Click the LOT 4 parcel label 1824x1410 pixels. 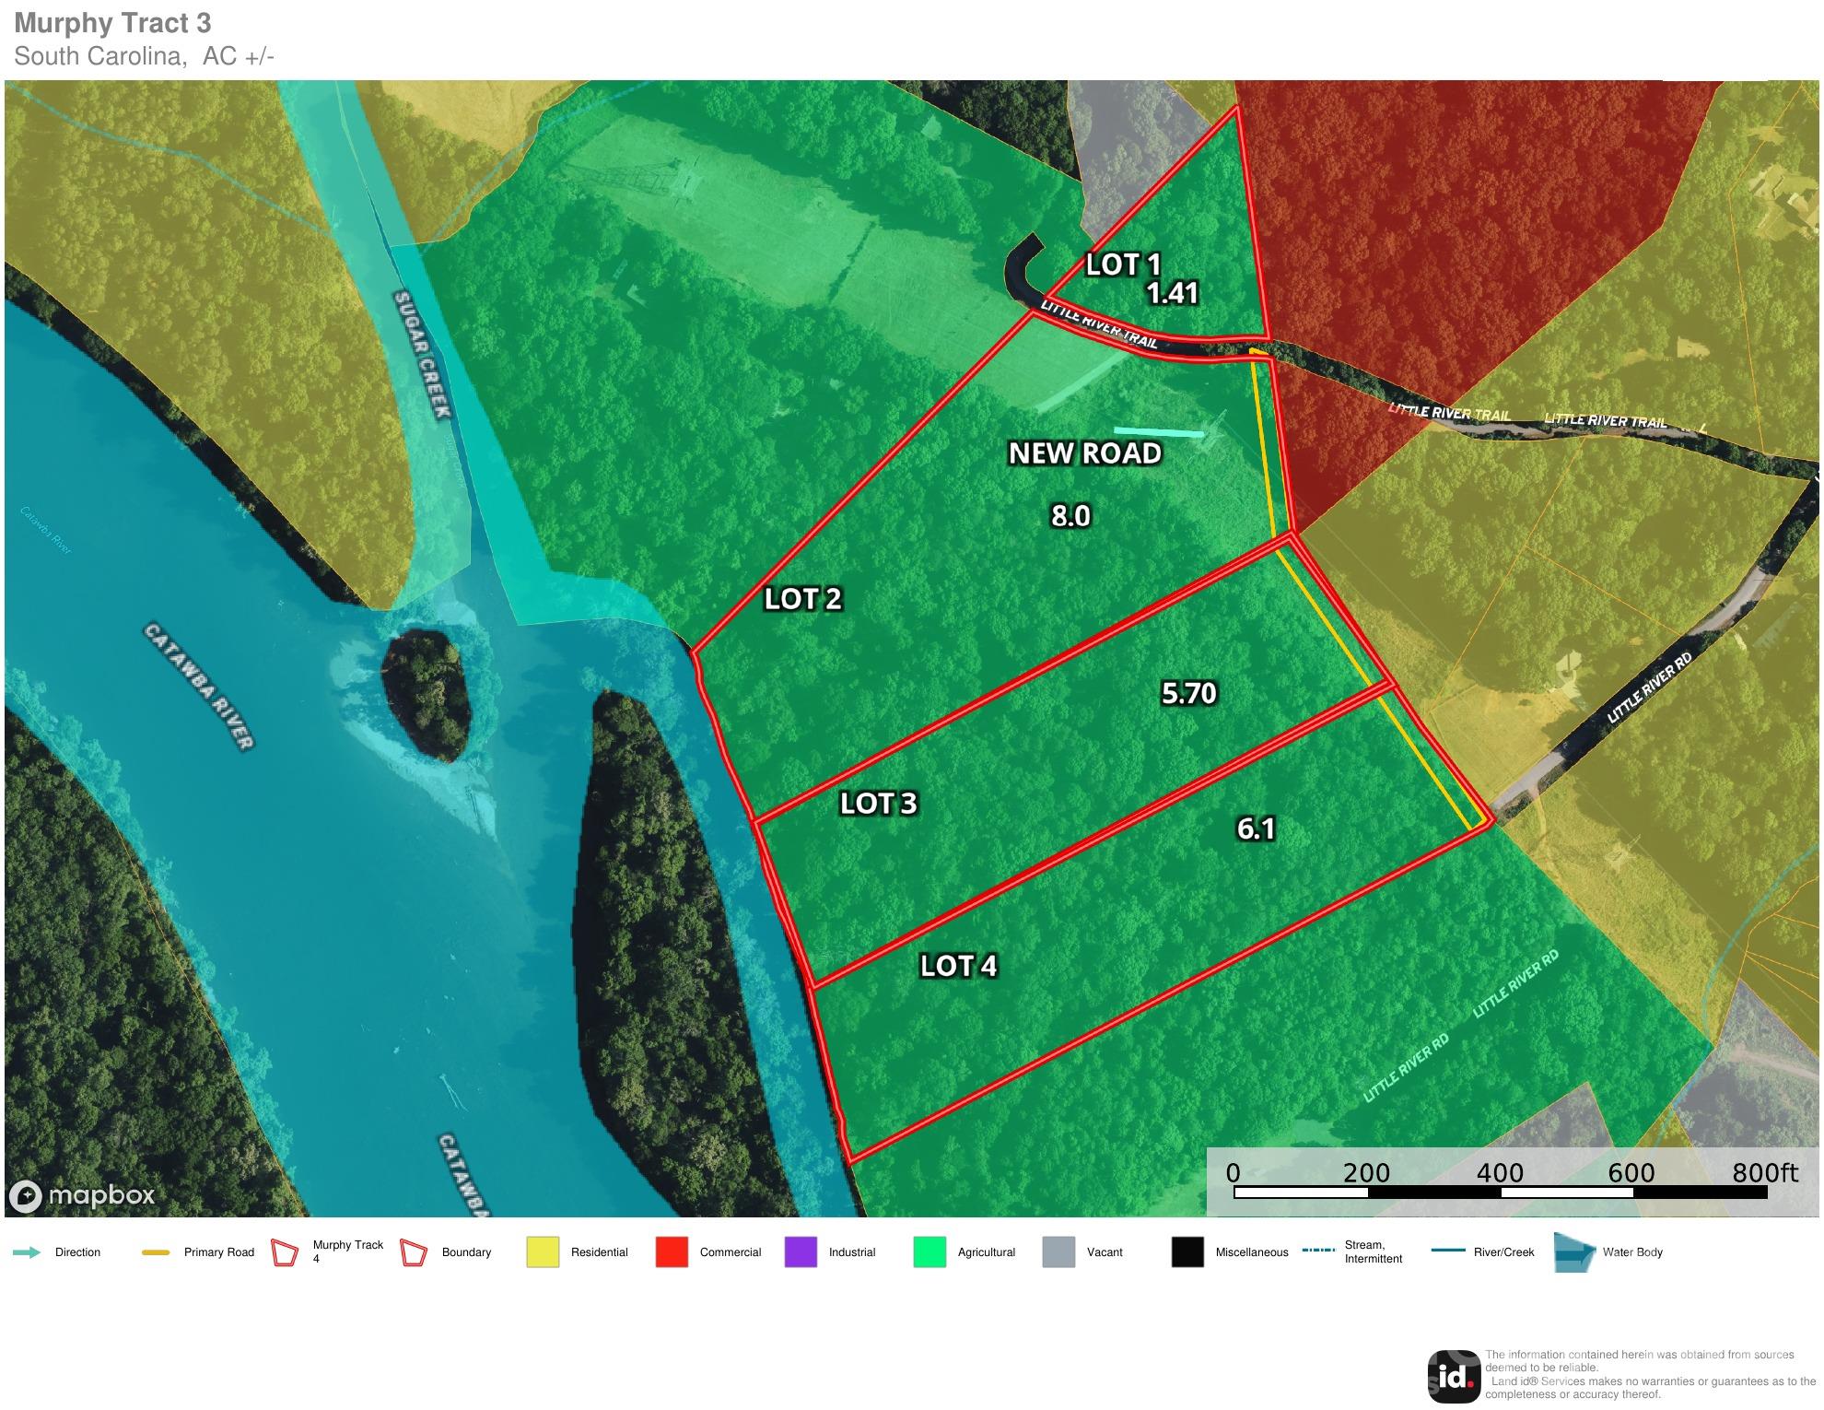click(959, 966)
